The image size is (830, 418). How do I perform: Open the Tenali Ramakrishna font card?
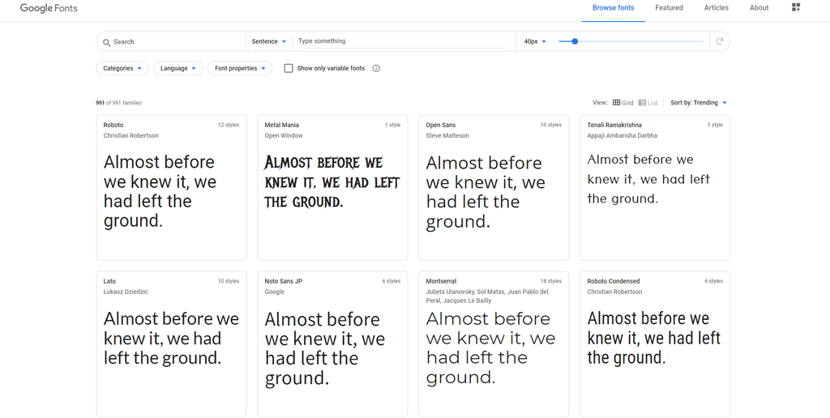click(655, 188)
